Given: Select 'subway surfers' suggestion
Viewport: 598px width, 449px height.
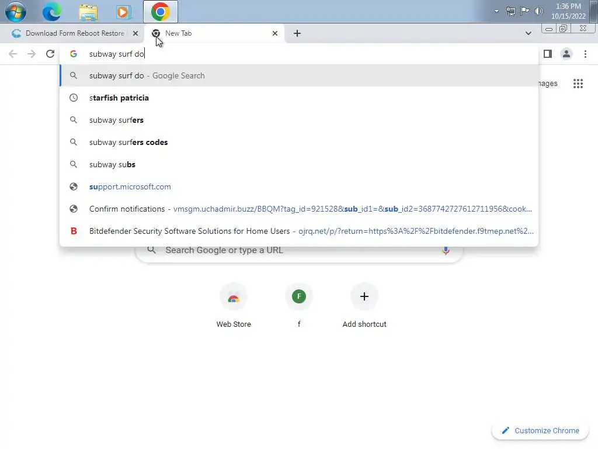Looking at the screenshot, I should point(299,120).
